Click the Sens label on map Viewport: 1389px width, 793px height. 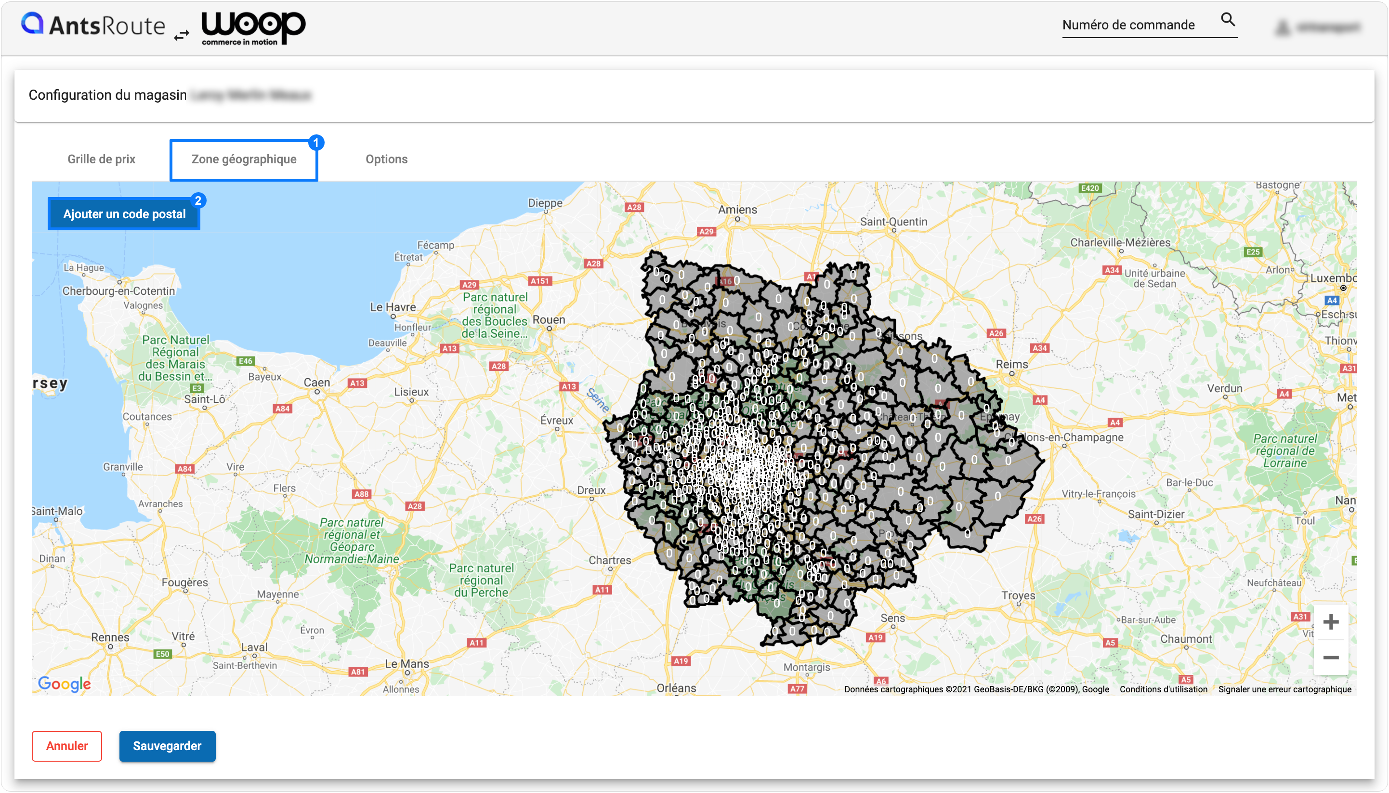point(893,618)
